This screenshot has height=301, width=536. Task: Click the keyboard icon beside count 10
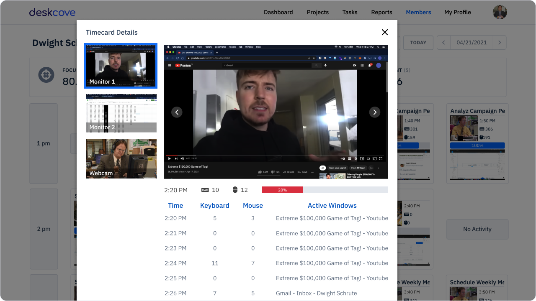(x=205, y=190)
